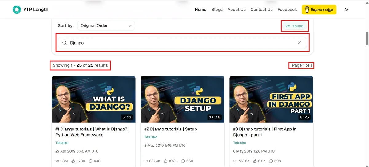This screenshot has height=167, width=369.
Task: Click the comments icon beside 660
Action: [x=183, y=161]
